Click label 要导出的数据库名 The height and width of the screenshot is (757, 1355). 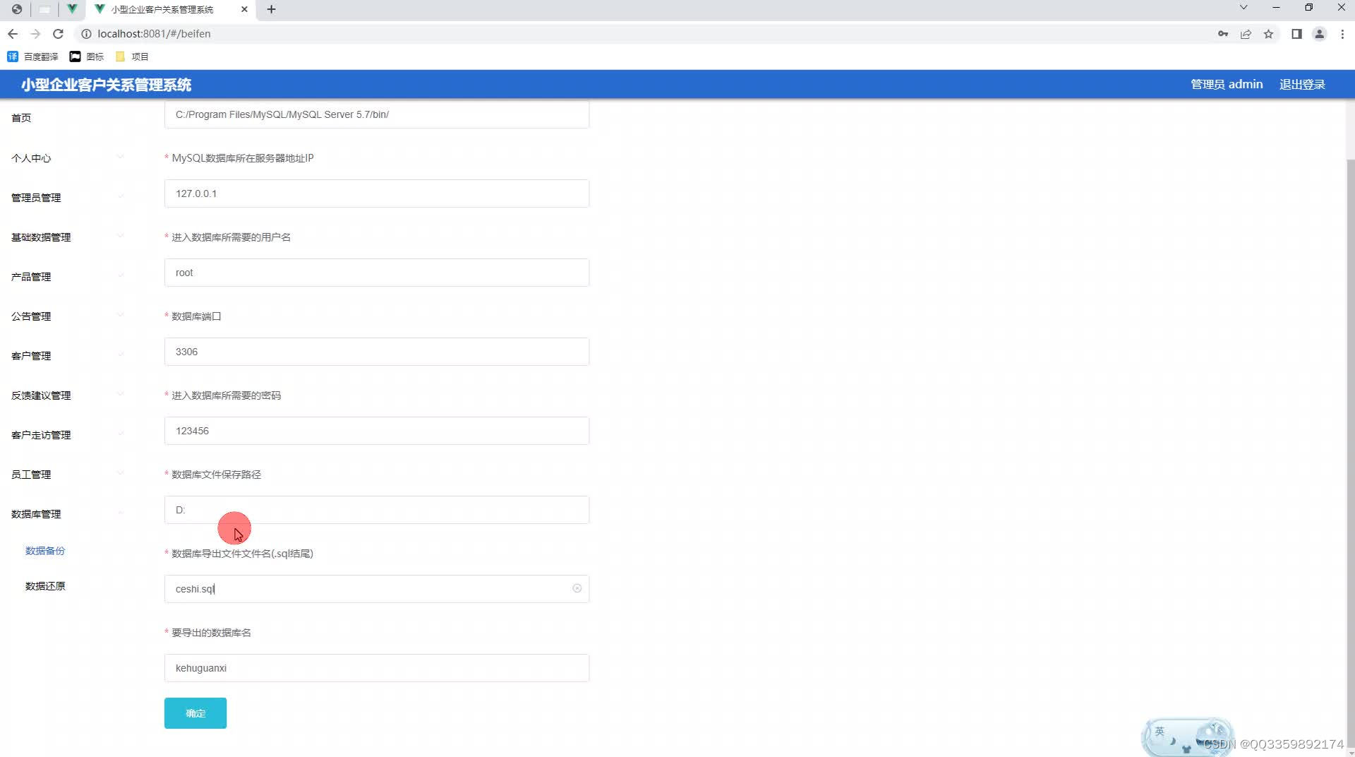[x=211, y=633]
